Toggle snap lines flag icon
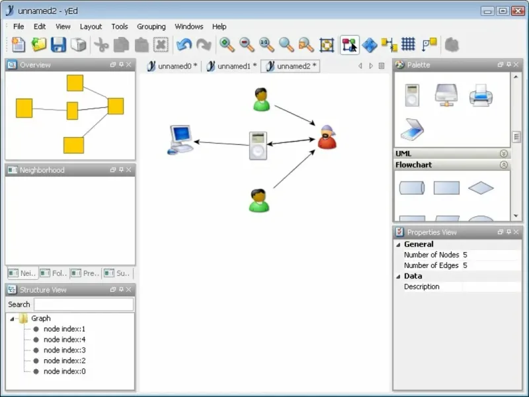This screenshot has width=529, height=397. [x=429, y=44]
